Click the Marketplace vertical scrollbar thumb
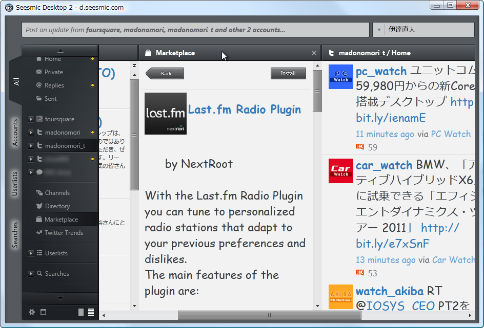 pyautogui.click(x=317, y=91)
